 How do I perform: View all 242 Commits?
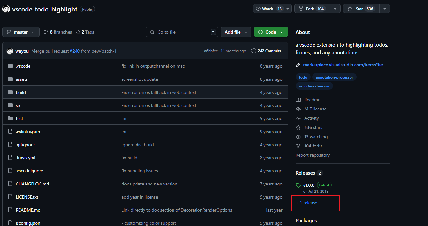point(266,51)
